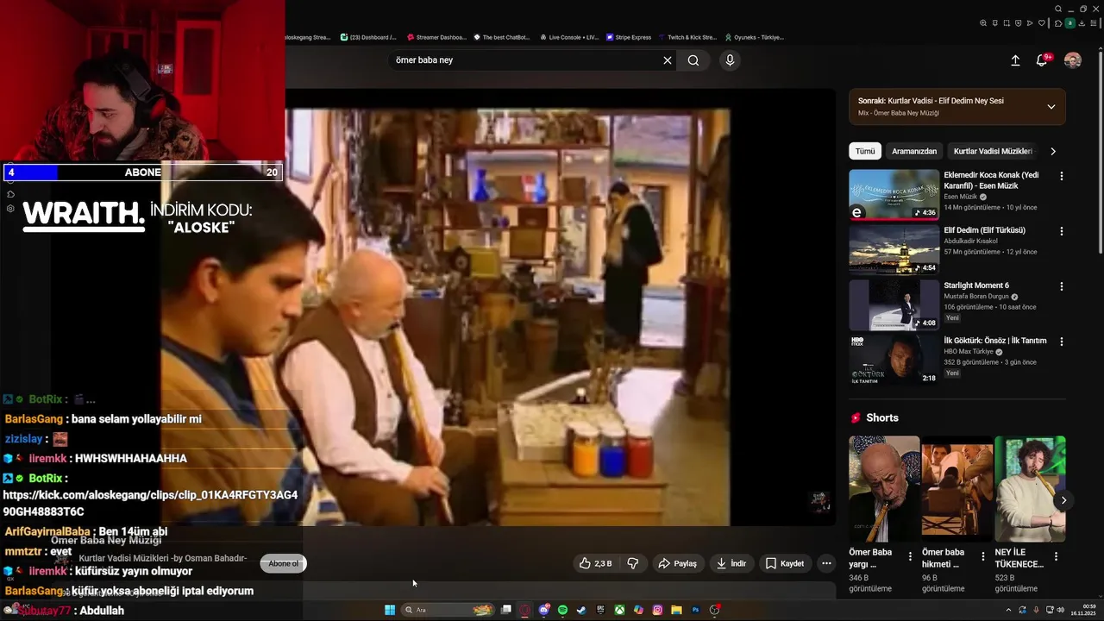
Task: Open the volume speaker tray icon
Action: click(1060, 610)
